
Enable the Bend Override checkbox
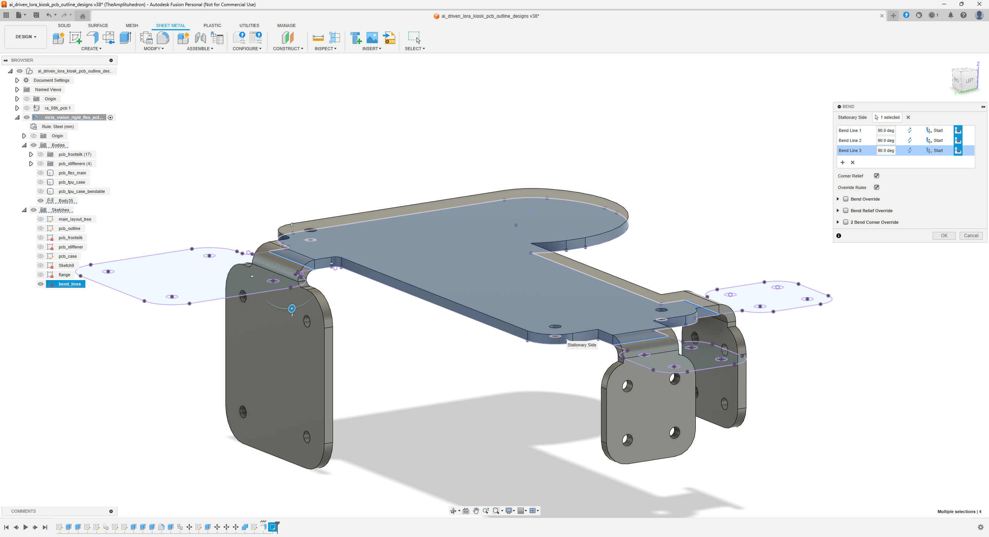846,199
